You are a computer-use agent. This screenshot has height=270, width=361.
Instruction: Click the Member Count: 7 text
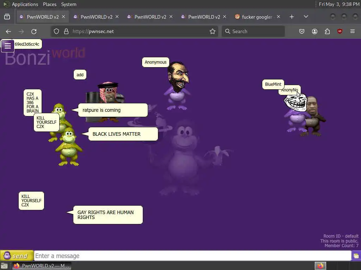pyautogui.click(x=341, y=246)
